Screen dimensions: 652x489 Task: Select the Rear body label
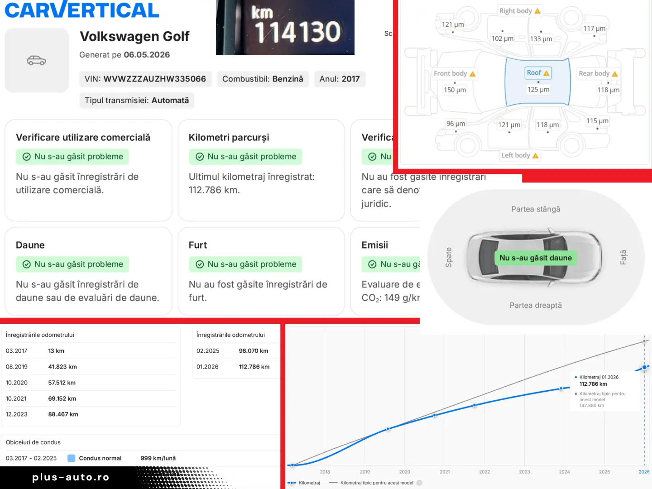click(598, 74)
